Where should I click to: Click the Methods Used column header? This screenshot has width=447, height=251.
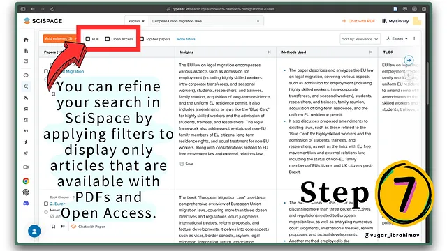pyautogui.click(x=293, y=52)
